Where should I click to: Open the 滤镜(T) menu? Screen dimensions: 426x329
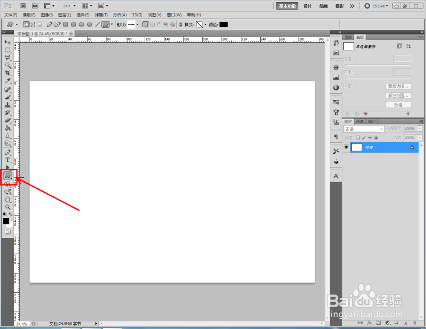101,14
